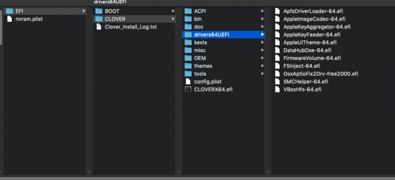
Task: Select the ACPI folder name
Action: coord(200,11)
